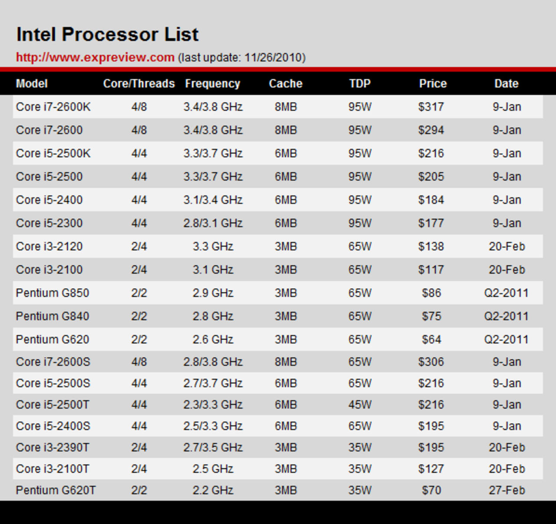Click the 45W TDP value
Screen dimensions: 556x524
[x=360, y=405]
